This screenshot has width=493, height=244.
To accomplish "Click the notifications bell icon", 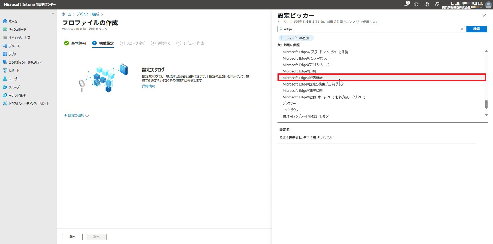I will pos(406,4).
